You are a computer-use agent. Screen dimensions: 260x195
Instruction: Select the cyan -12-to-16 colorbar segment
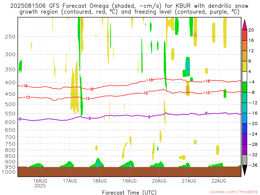coord(245,108)
